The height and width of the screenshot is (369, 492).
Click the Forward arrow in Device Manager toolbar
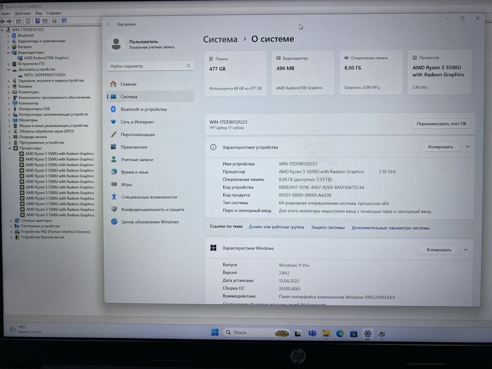point(9,21)
